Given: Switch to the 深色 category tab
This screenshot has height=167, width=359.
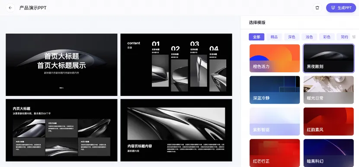Looking at the screenshot, I should (x=292, y=37).
